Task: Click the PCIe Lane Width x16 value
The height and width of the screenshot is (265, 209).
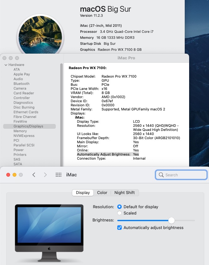Action: (104, 89)
